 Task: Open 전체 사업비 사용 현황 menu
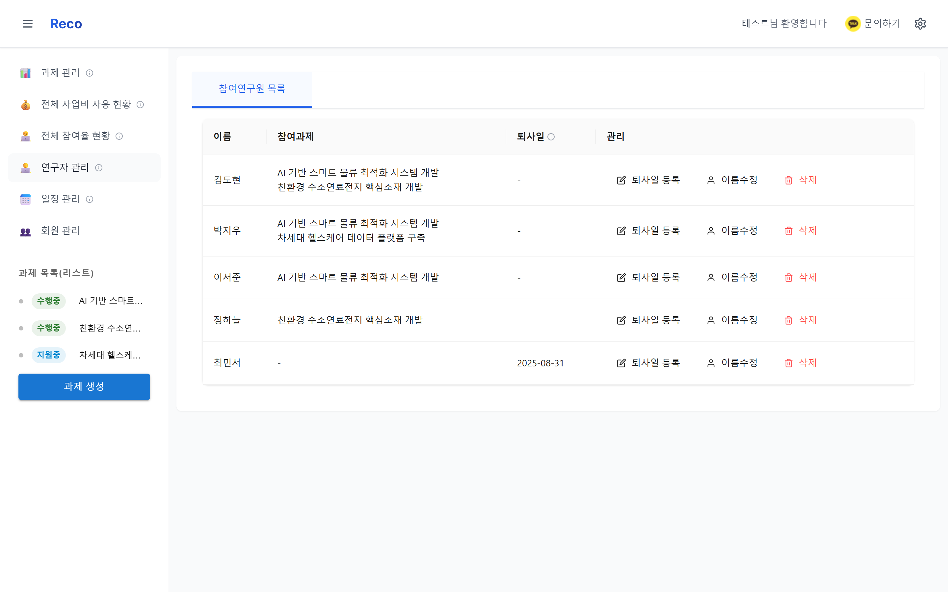[84, 105]
